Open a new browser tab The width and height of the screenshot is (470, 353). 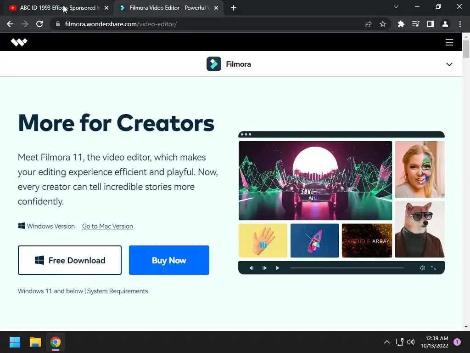[234, 8]
